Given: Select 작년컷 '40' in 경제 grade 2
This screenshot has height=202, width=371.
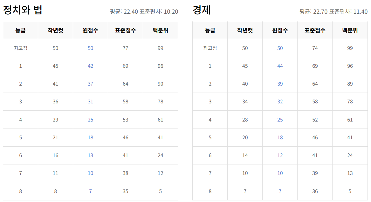Looking at the screenshot, I should click(x=245, y=84).
